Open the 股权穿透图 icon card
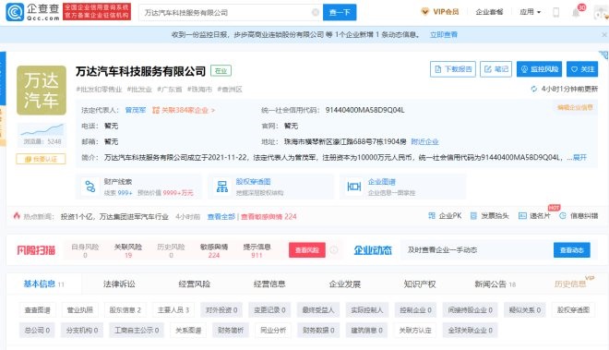The image size is (609, 350). tap(222, 187)
